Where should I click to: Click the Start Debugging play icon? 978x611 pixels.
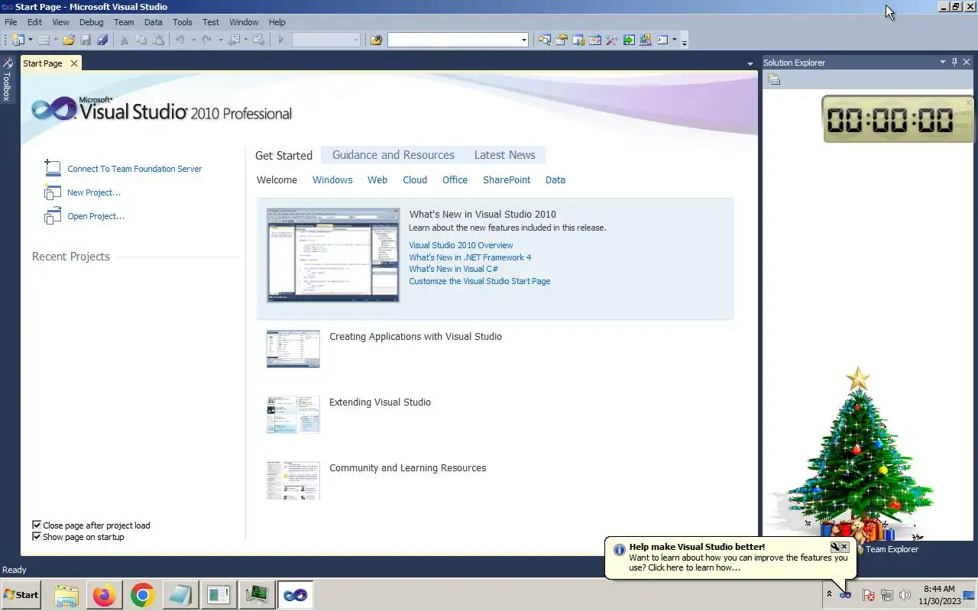coord(281,40)
